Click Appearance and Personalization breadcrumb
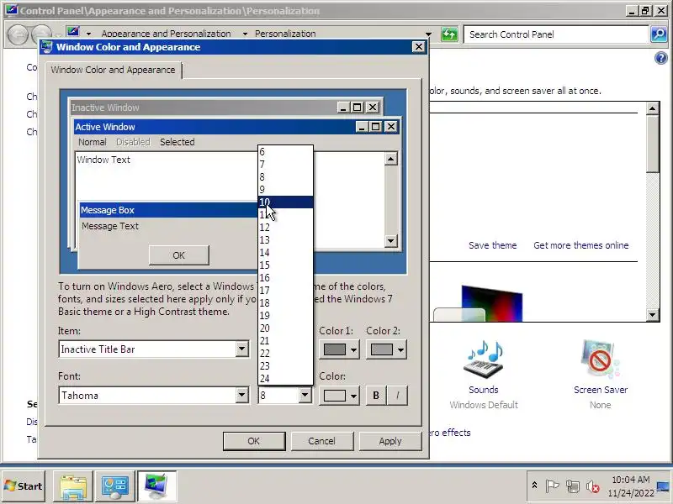 point(166,34)
